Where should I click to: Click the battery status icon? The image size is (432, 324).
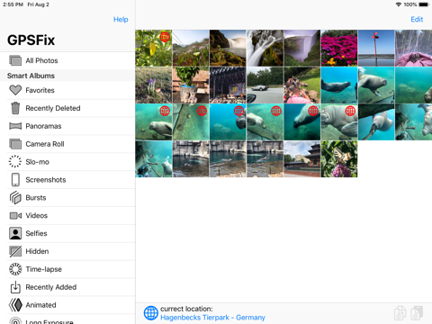coord(424,4)
